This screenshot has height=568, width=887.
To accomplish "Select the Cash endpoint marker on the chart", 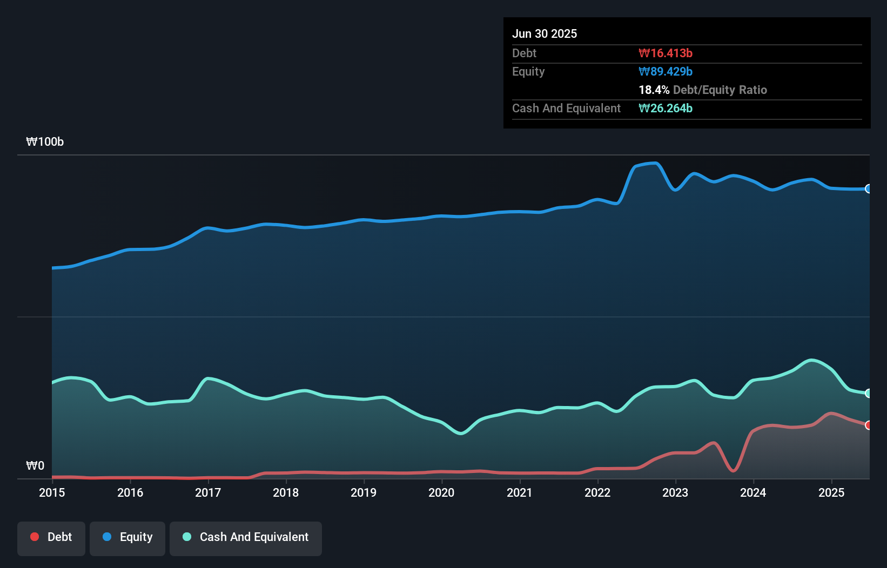I will click(x=869, y=394).
